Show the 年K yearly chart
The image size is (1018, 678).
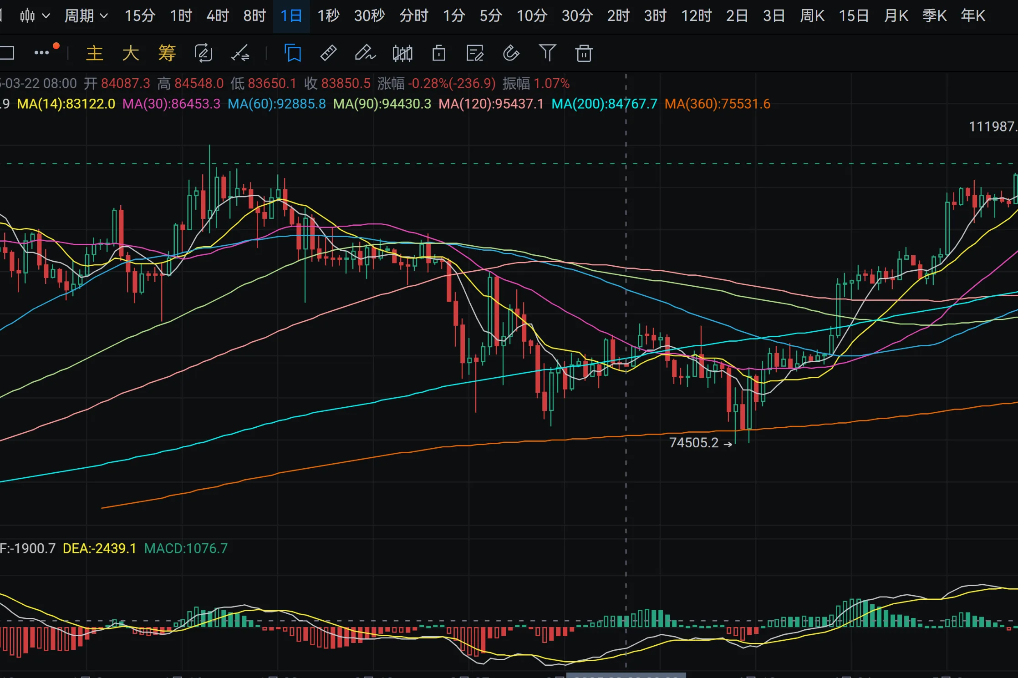tap(973, 16)
